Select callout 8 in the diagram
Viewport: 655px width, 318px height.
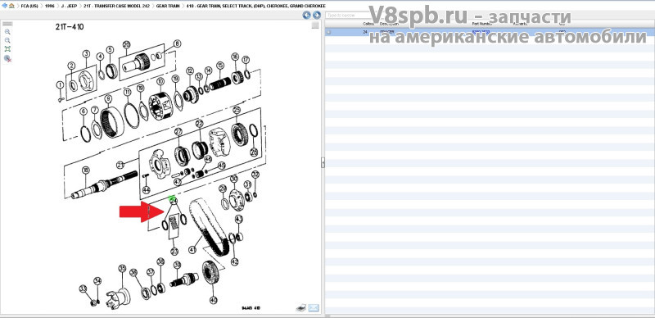177,43
